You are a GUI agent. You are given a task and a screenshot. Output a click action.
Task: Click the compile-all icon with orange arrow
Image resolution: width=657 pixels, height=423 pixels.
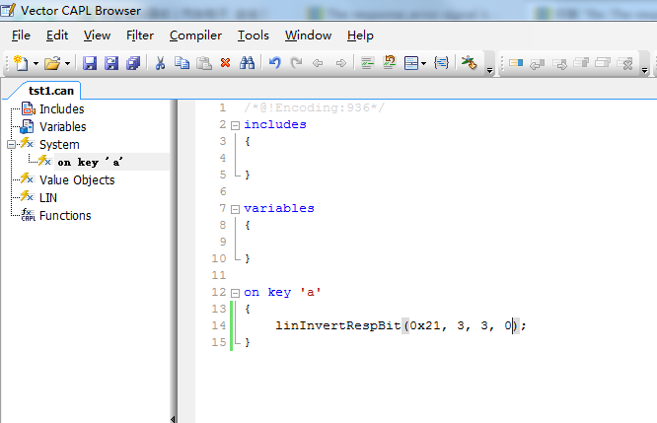point(390,63)
